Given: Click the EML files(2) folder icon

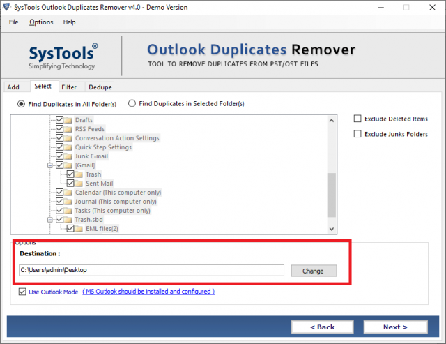Looking at the screenshot, I should point(79,229).
